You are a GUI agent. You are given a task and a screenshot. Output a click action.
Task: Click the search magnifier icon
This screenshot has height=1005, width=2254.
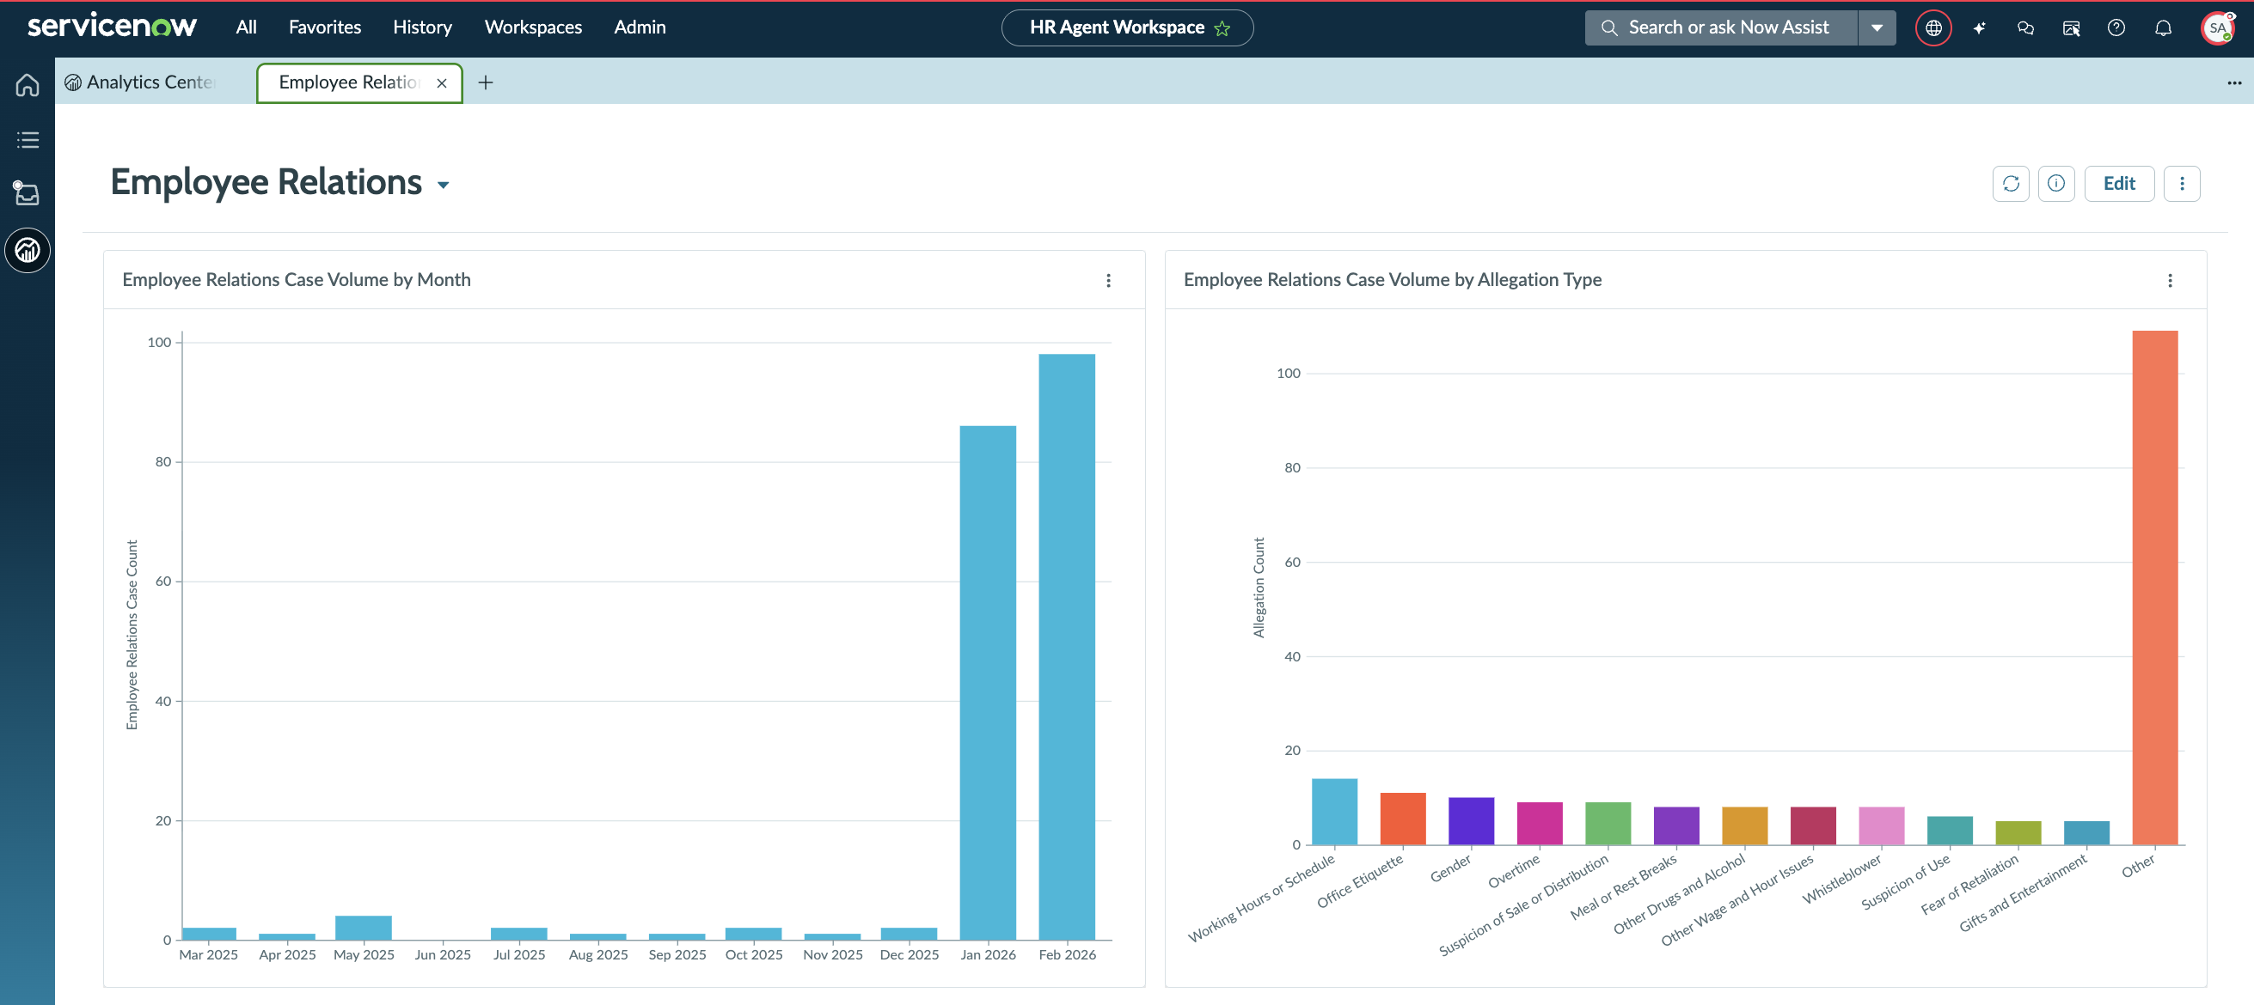pyautogui.click(x=1608, y=27)
